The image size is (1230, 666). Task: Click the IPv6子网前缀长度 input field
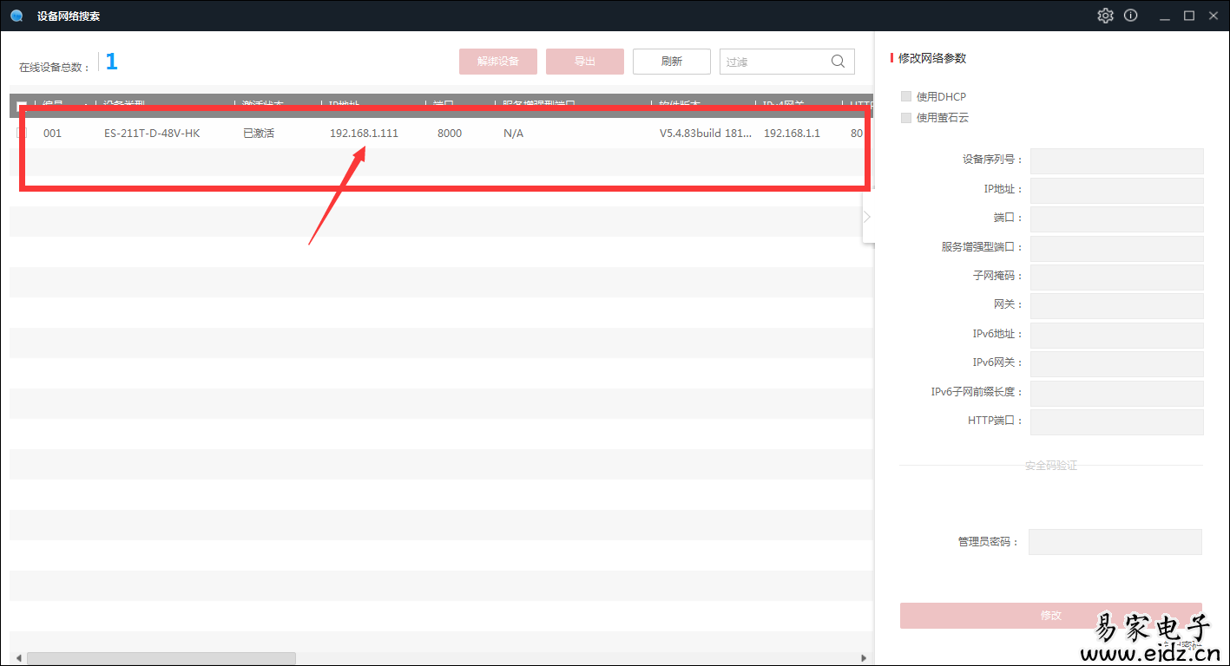pos(1117,394)
